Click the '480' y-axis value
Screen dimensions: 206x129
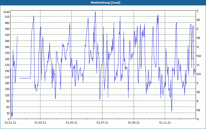[x=7, y=23]
